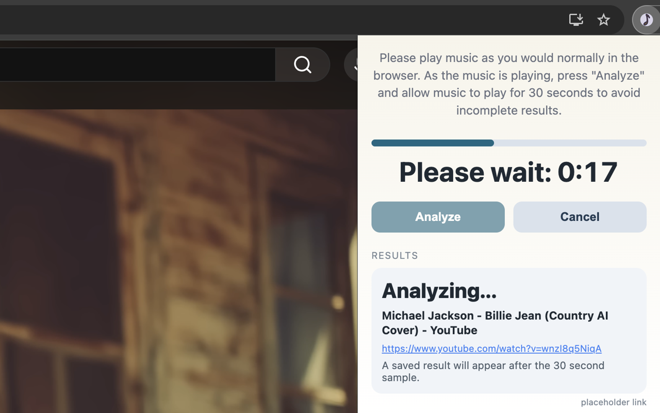Focus the YouTube search input field
The image size is (660, 413).
point(137,65)
